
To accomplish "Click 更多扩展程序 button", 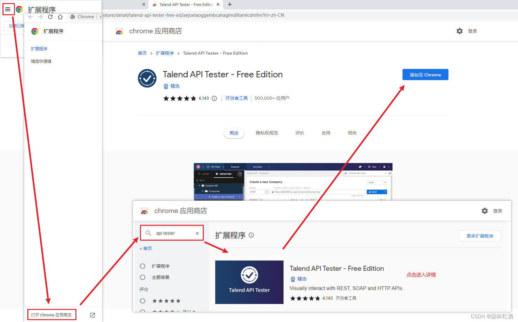I will pos(480,236).
